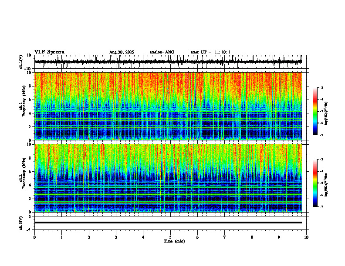Click the "3" tick on the Time axis
Screen dimensions: 345x266
[x=116, y=237]
